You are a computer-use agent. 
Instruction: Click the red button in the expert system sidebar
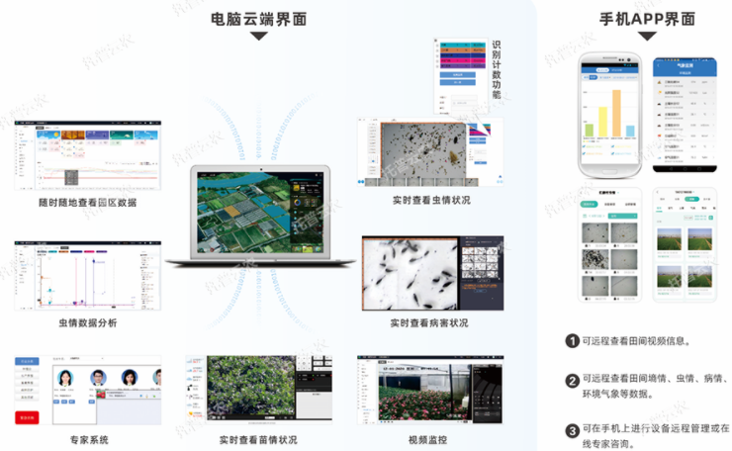(x=27, y=417)
